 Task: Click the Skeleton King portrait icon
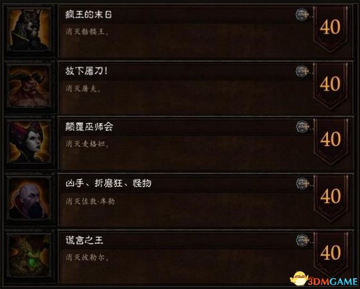point(29,30)
